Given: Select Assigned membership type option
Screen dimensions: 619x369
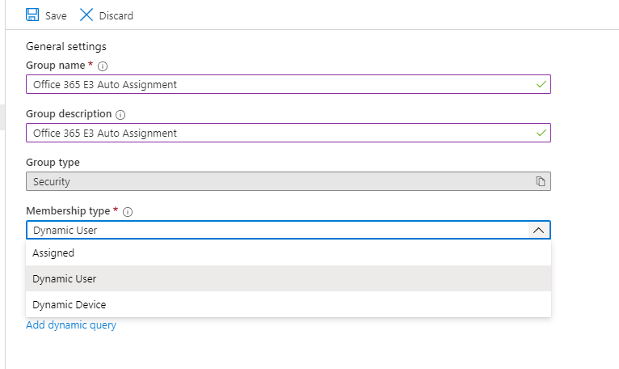Looking at the screenshot, I should 288,252.
